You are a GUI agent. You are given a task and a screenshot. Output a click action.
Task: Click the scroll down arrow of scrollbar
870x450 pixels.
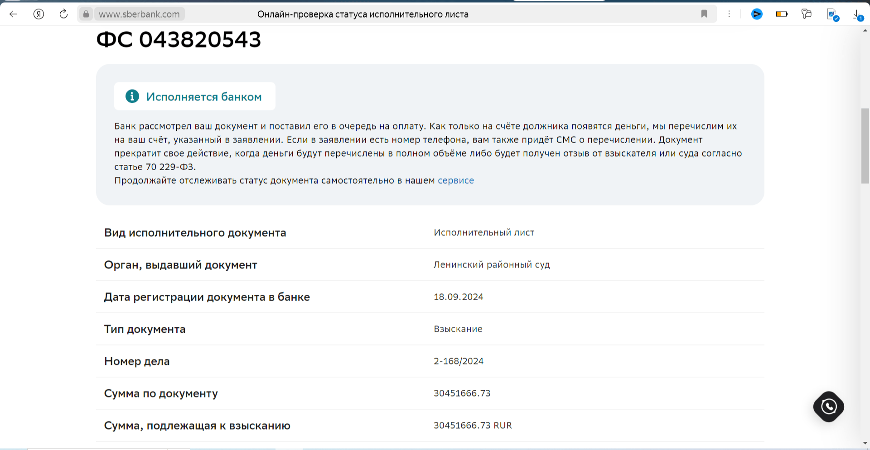coord(865,443)
